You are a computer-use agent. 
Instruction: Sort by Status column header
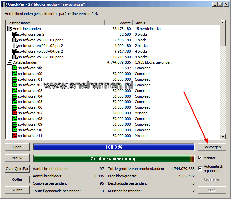click(x=175, y=23)
